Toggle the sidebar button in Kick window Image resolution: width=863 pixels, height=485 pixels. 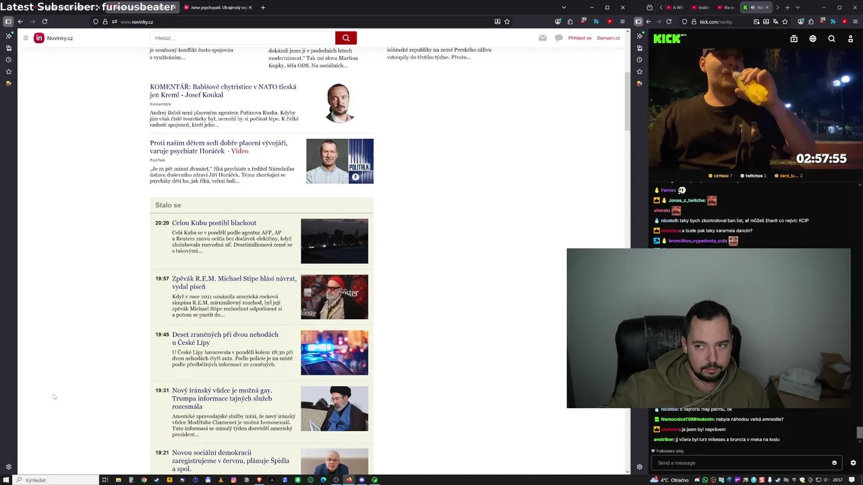[x=638, y=22]
